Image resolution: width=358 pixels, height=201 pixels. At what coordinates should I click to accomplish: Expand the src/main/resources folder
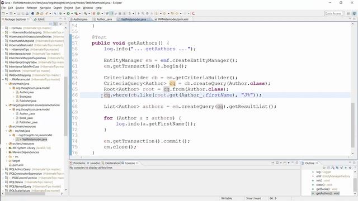(7, 127)
